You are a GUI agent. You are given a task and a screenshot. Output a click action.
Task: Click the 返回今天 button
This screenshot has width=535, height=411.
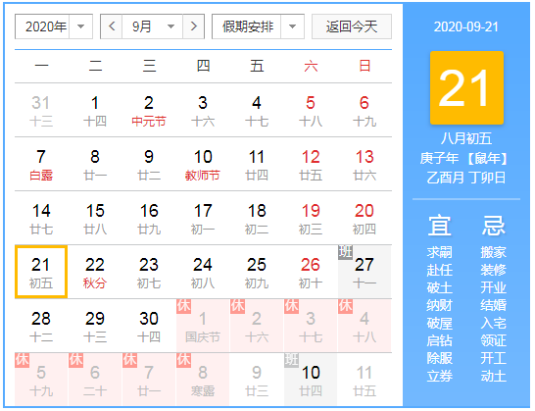[352, 26]
